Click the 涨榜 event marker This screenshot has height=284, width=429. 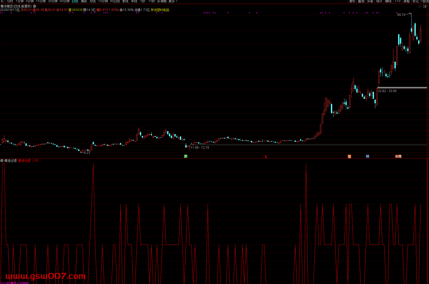(398, 156)
